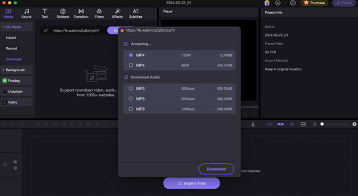Click the Download button in dialog
This screenshot has height=196, width=358.
(216, 169)
